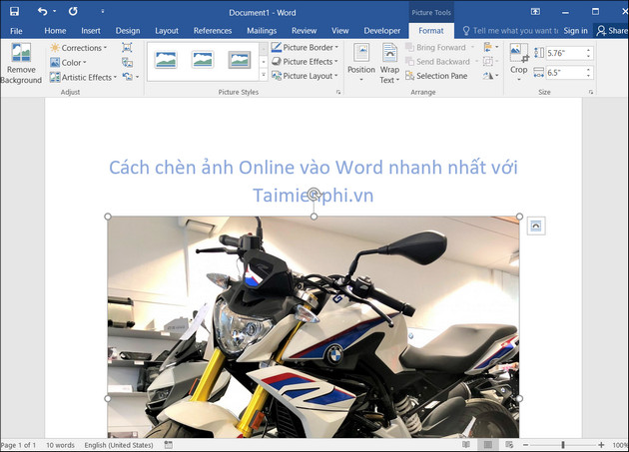629x452 pixels.
Task: Switch to the Review tab
Action: coord(305,31)
